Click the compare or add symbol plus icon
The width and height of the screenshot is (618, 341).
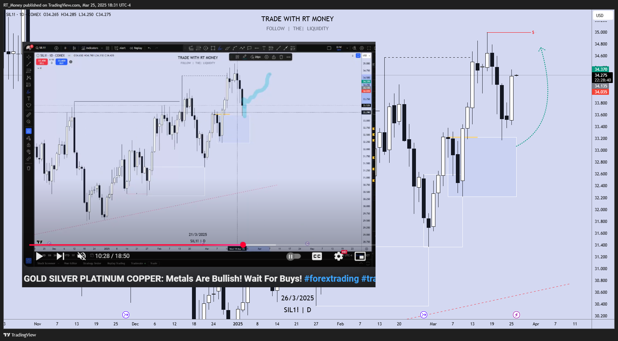pyautogui.click(x=56, y=48)
